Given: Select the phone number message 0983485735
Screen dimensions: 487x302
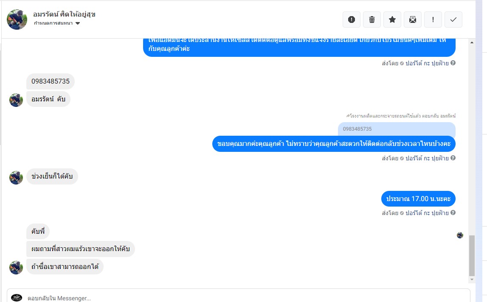Looking at the screenshot, I should (51, 81).
